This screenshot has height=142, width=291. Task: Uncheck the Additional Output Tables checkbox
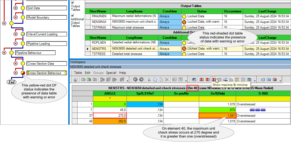(x=72, y=16)
